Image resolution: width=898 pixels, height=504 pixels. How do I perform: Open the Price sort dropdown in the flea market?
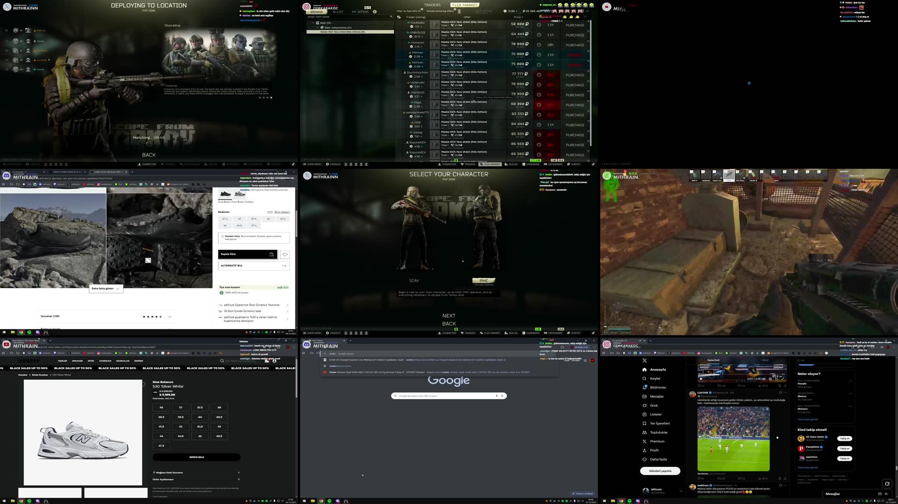click(519, 17)
